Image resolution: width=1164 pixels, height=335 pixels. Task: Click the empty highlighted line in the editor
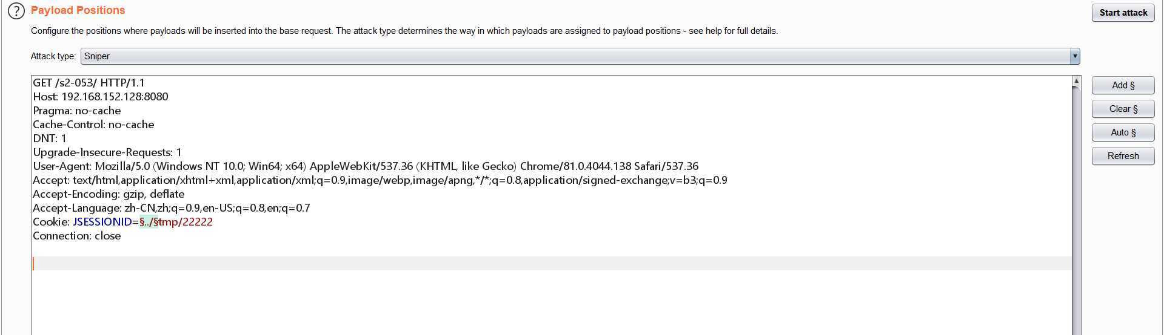[x=546, y=264]
